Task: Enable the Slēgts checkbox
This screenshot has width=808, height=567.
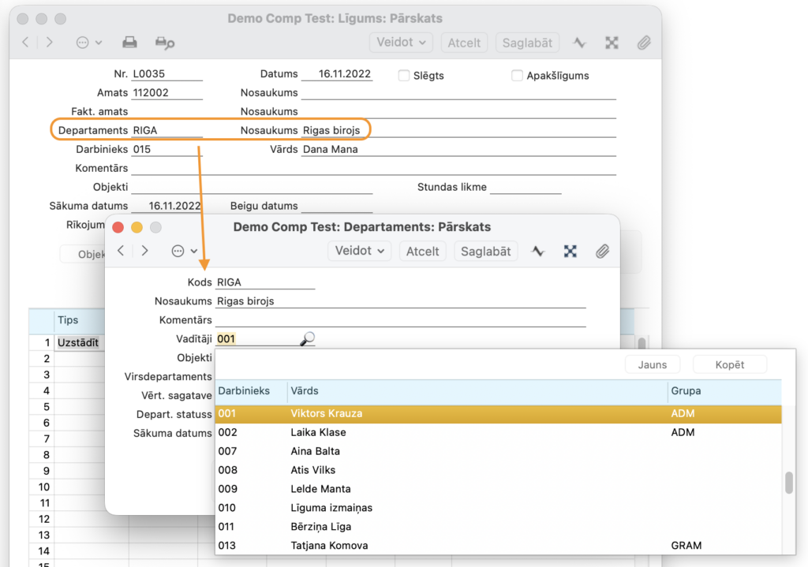Action: click(404, 76)
